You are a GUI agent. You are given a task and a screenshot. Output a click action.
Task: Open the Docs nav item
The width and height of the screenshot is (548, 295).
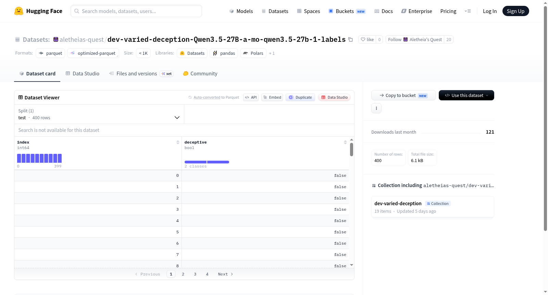(384, 11)
